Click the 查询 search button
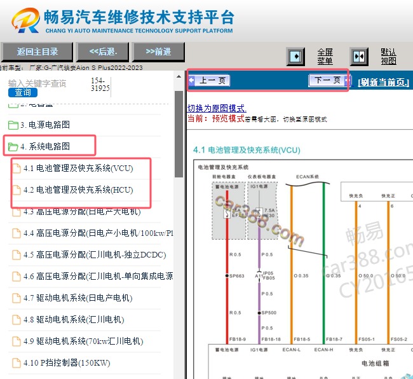Viewport: 413px width, 379px height. point(23,92)
